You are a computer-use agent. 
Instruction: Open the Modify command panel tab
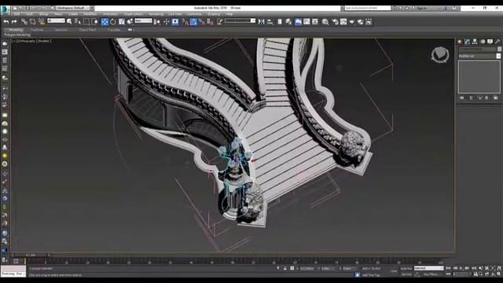tap(467, 42)
